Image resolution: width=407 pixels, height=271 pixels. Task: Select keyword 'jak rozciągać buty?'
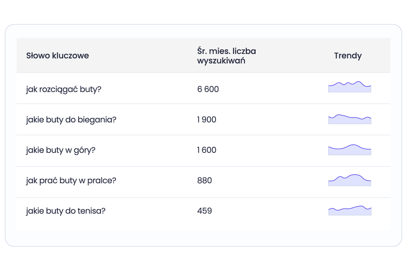pyautogui.click(x=64, y=89)
